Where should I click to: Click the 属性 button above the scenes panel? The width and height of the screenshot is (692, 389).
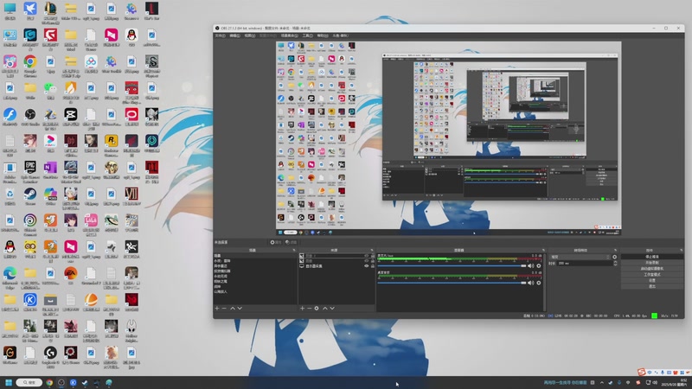click(x=276, y=242)
